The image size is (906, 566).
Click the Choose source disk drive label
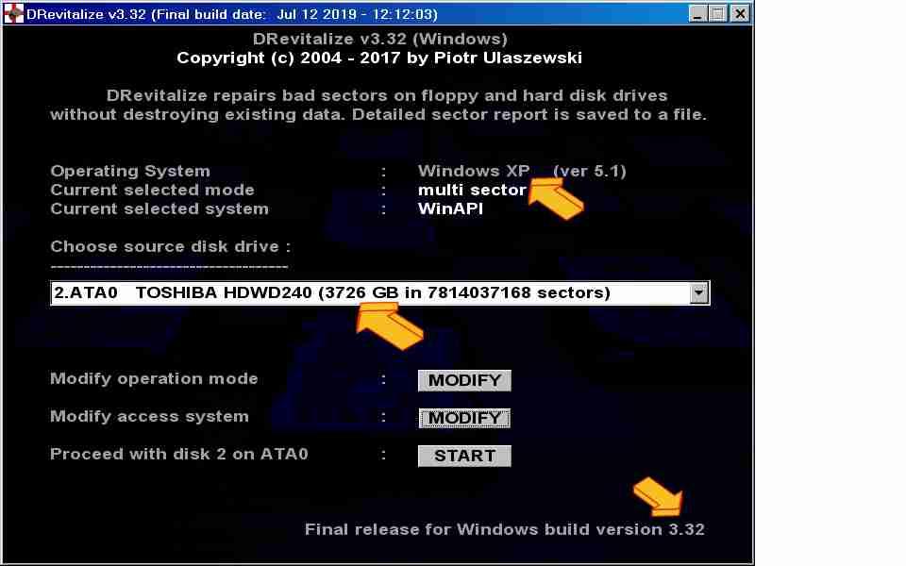point(170,246)
